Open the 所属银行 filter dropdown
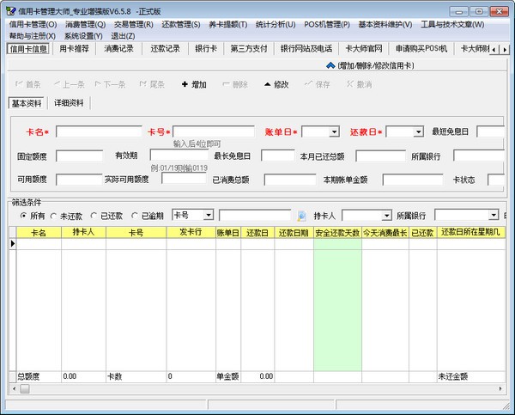The height and width of the screenshot is (415, 515). 494,215
